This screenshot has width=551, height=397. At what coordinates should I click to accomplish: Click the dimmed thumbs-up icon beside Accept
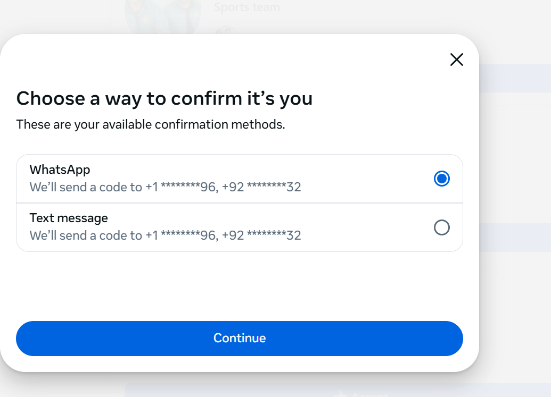[340, 394]
